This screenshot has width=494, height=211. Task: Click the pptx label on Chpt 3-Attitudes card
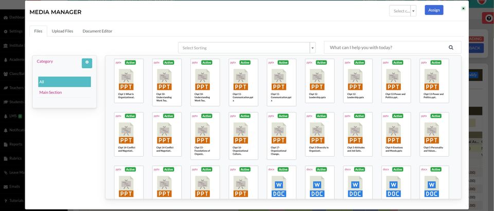point(347,116)
